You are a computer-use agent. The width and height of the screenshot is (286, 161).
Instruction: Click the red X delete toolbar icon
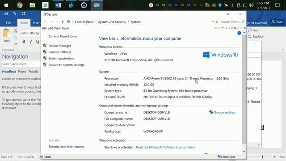pos(235,28)
